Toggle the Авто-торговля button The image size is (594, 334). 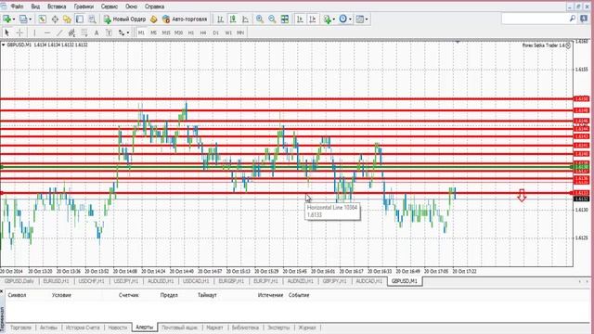pyautogui.click(x=185, y=19)
